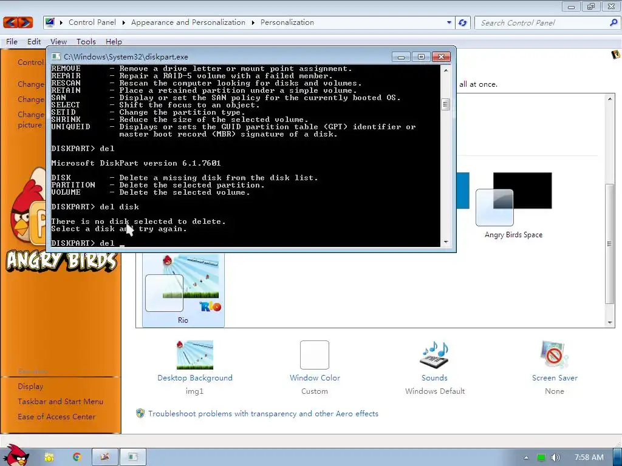Viewport: 622px width, 466px height.
Task: Open the Help menu
Action: pos(114,42)
